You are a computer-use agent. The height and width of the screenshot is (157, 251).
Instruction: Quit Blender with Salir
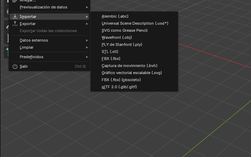tap(49, 66)
